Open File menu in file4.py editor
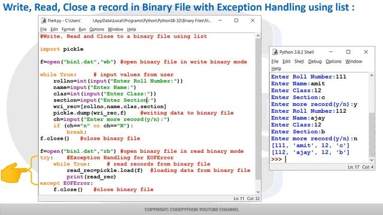383x215 pixels. [x=44, y=29]
